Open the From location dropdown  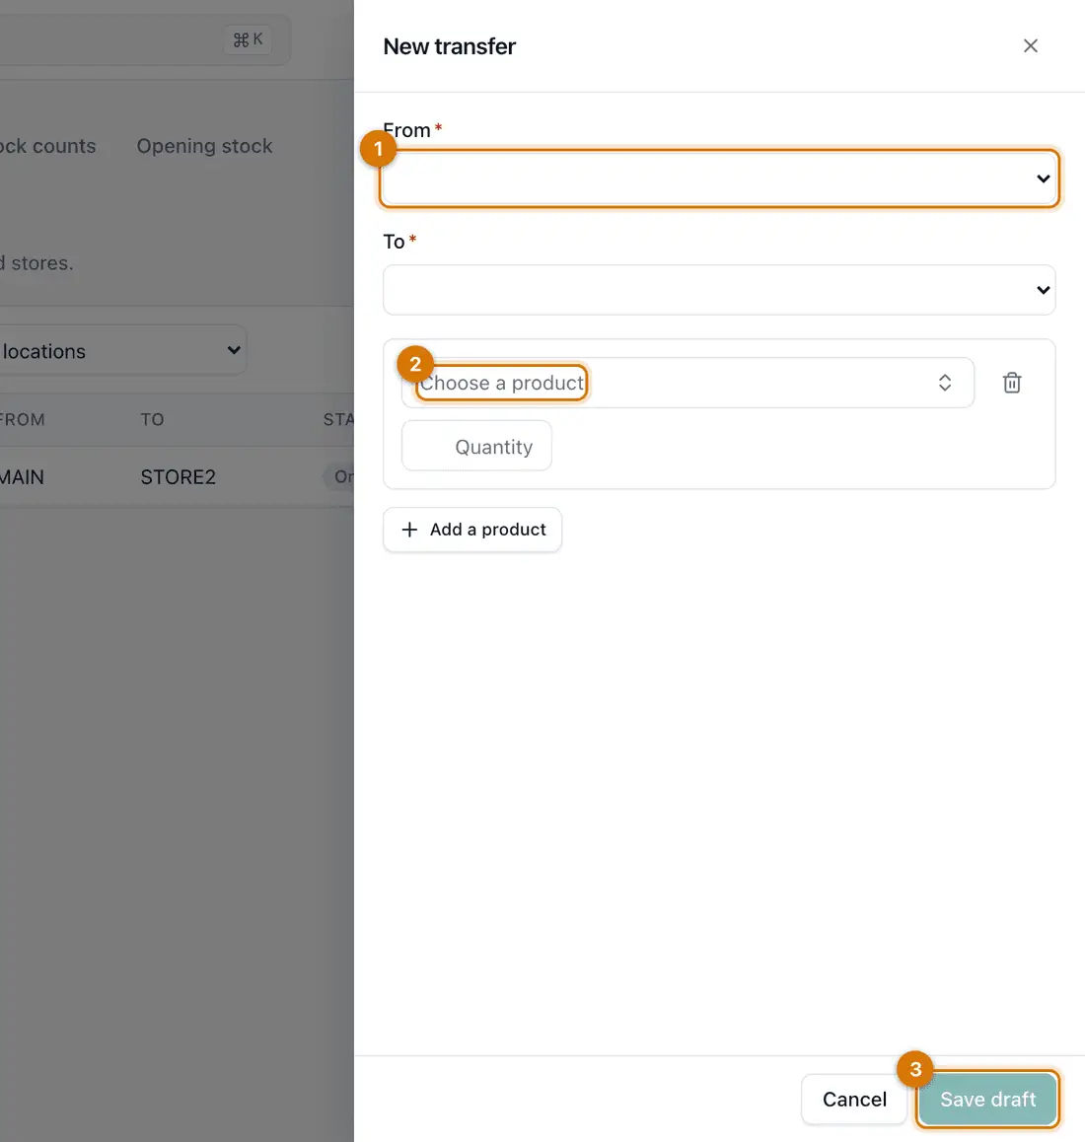coord(718,178)
